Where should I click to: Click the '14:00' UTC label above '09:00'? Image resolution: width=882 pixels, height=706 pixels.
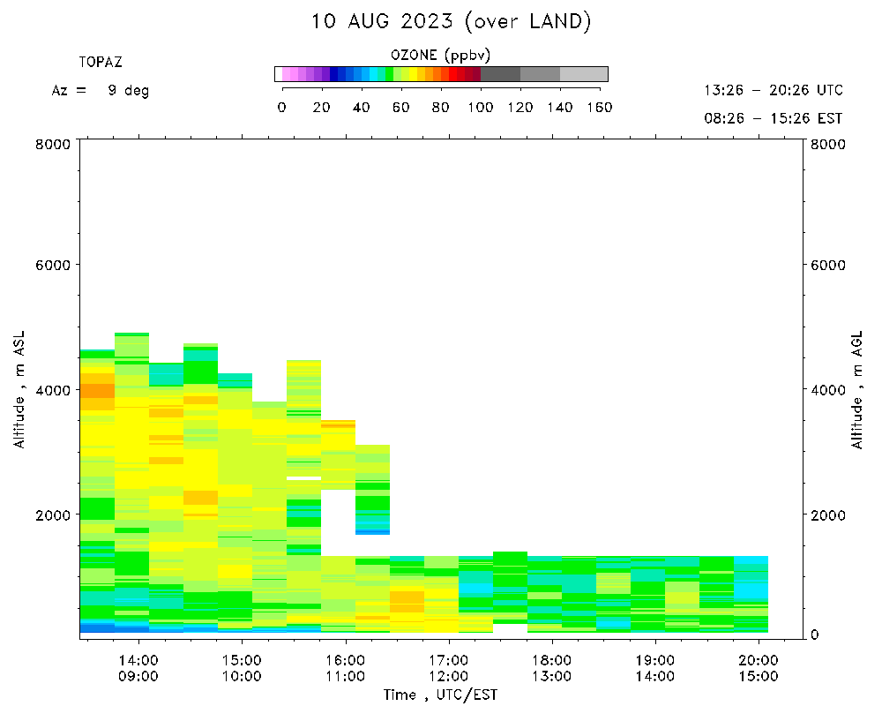pyautogui.click(x=138, y=660)
